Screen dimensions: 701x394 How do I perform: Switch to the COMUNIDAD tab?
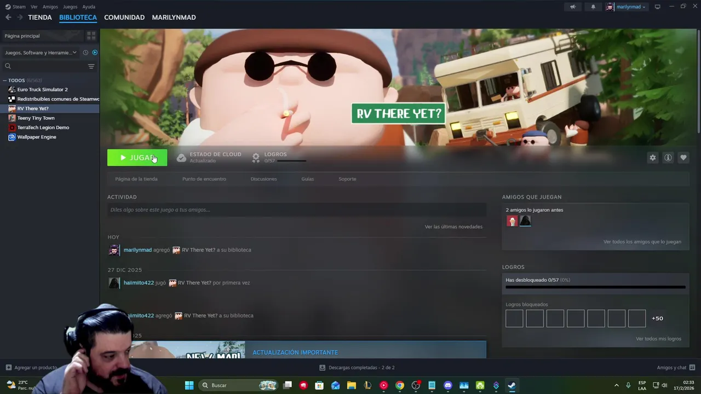(124, 18)
